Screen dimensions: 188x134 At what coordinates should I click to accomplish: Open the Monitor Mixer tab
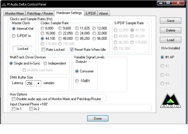click(15, 13)
